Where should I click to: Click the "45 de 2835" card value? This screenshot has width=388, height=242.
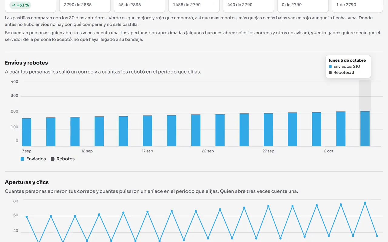[x=130, y=5]
